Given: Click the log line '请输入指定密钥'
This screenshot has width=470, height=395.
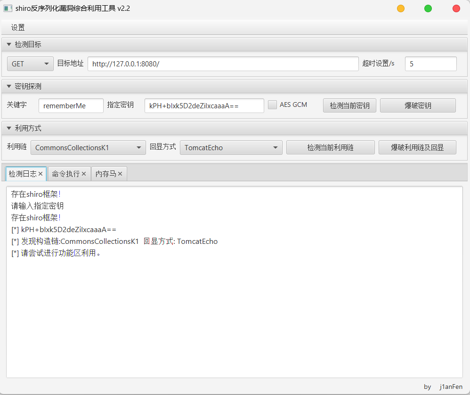Looking at the screenshot, I should click(x=38, y=206).
